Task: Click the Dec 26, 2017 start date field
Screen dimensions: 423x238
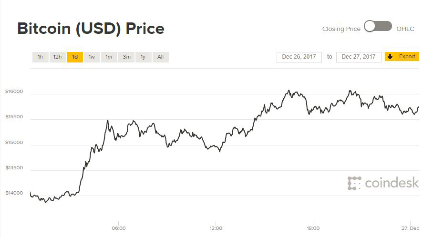Action: coord(299,57)
